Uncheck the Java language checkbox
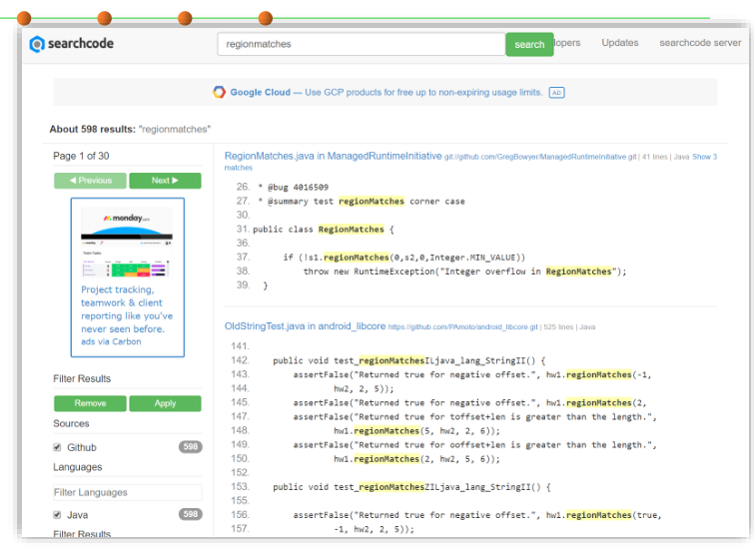This screenshot has height=550, width=754. click(57, 514)
